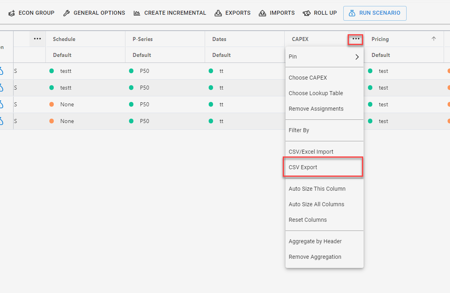Viewport: 450px width, 293px height.
Task: Click the Econ Group layers icon
Action: [12, 13]
